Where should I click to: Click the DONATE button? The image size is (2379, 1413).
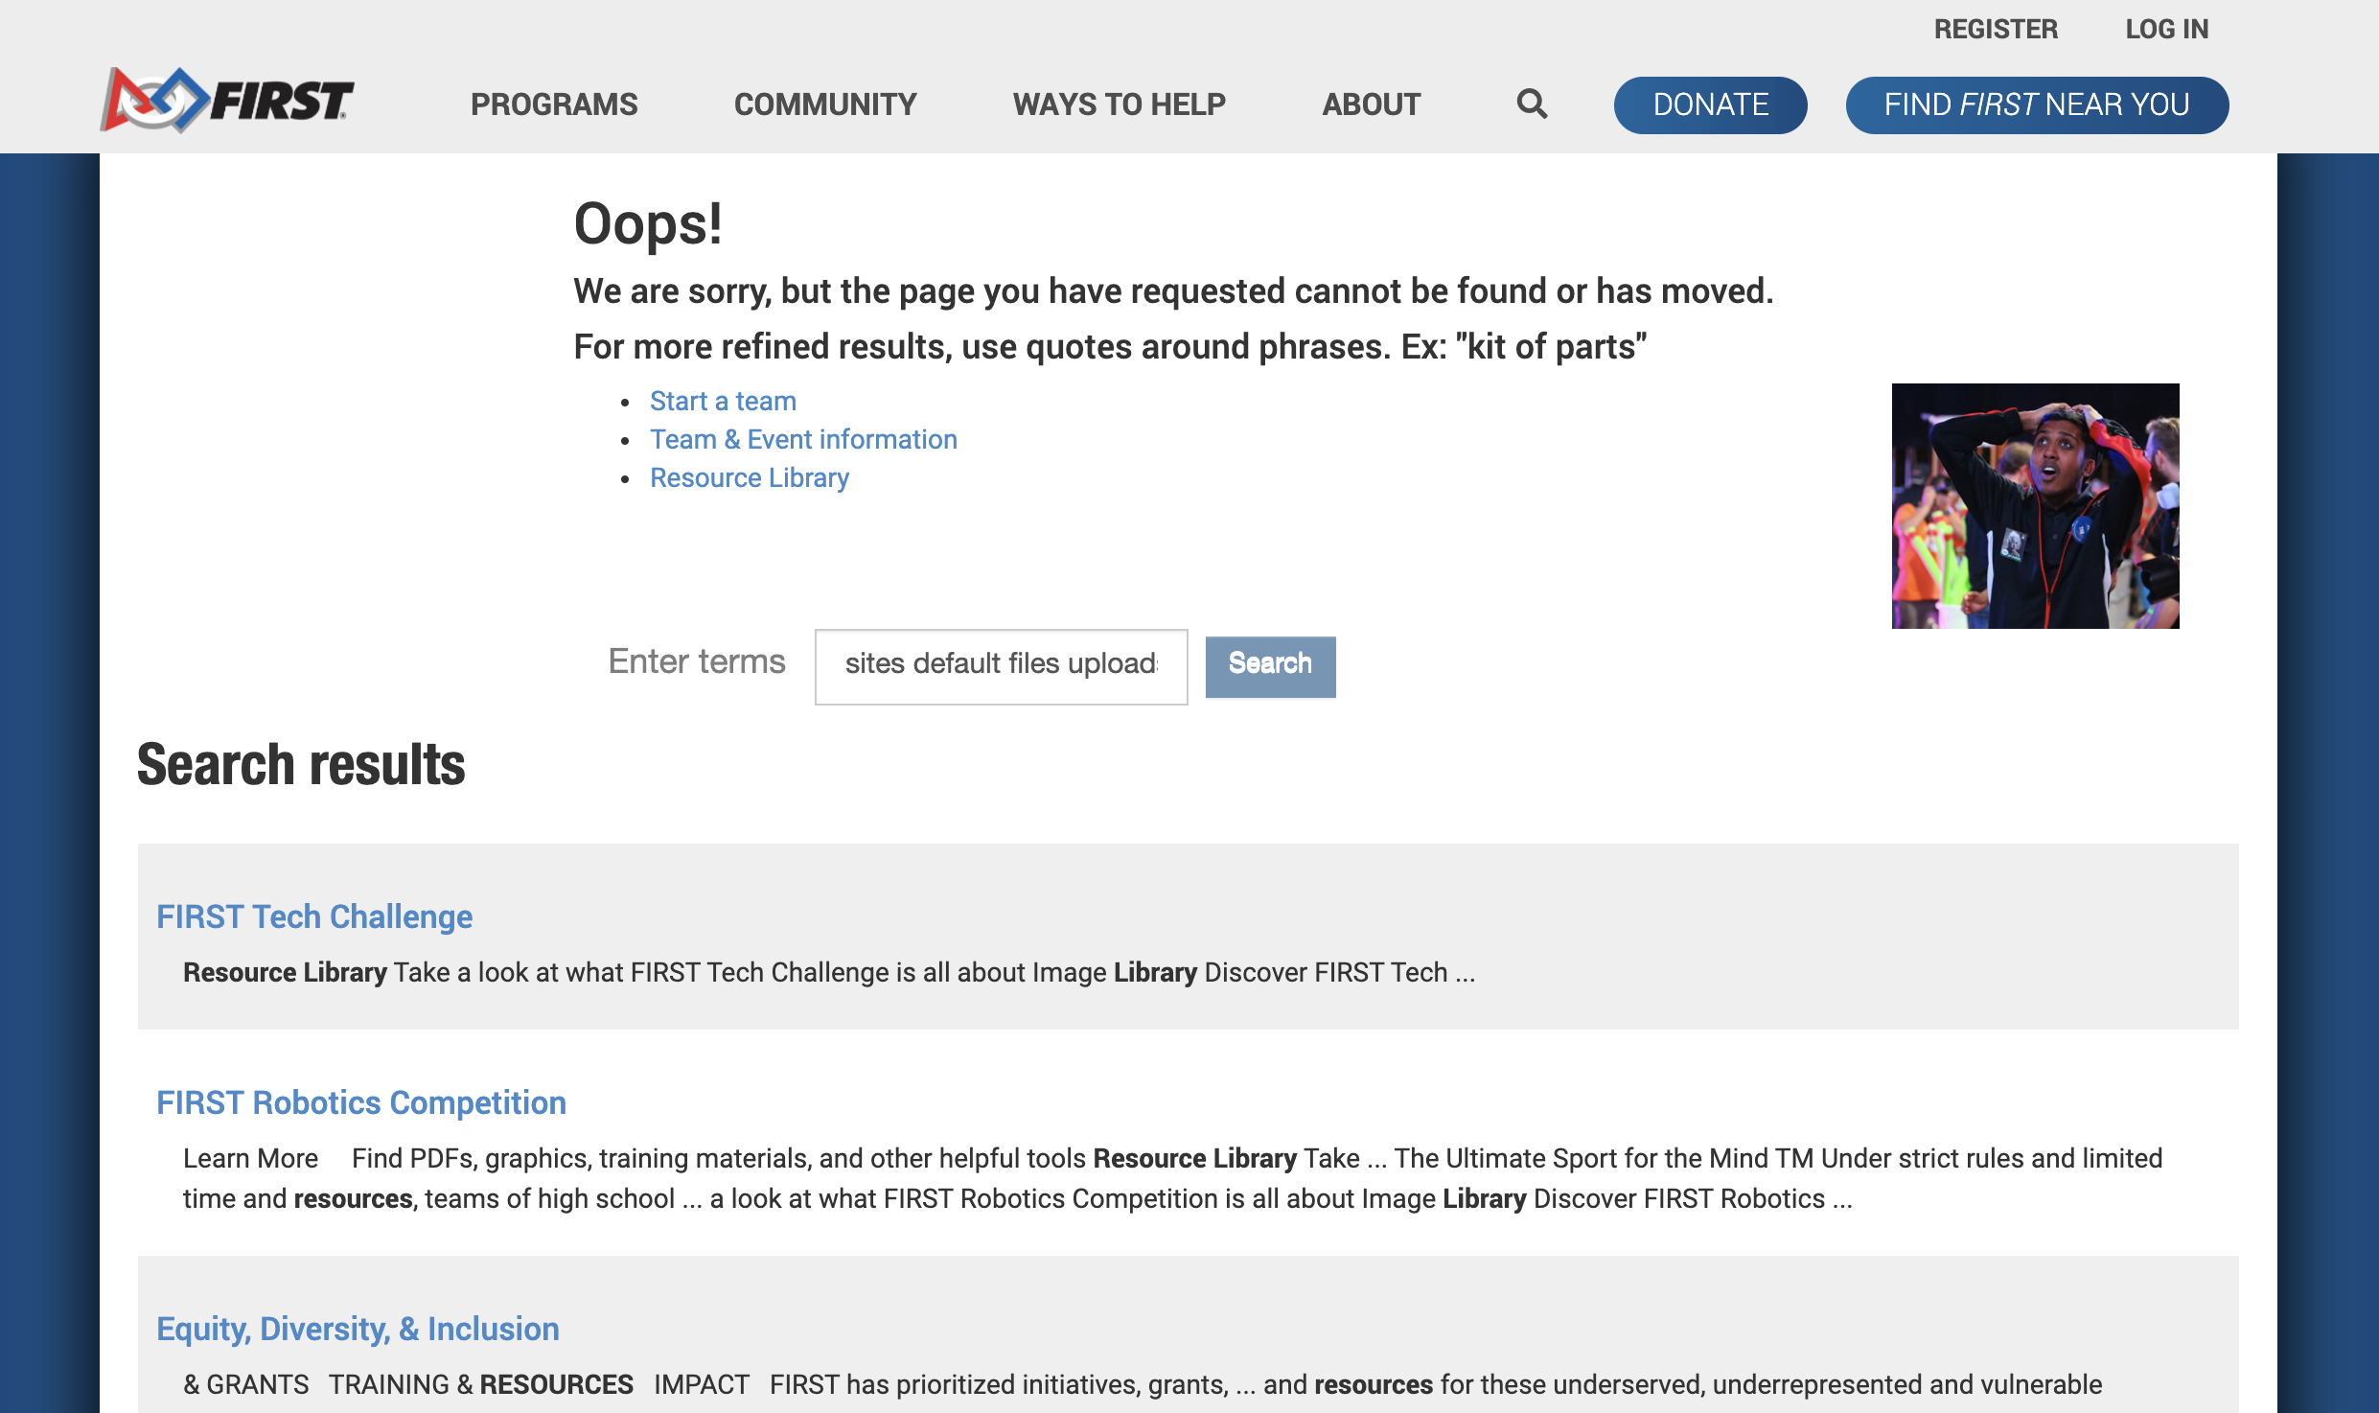(x=1710, y=104)
